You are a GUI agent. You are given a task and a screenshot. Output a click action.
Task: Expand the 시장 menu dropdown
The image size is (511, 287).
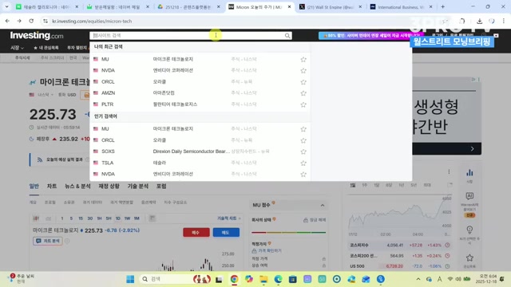pyautogui.click(x=17, y=48)
